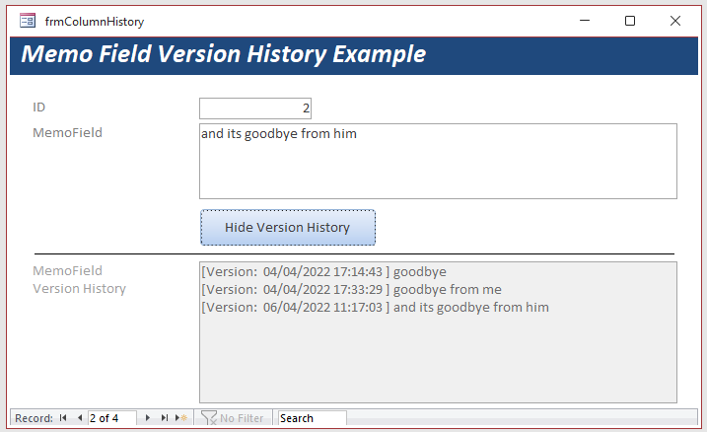Click the version history box's empty lower area

point(438,358)
